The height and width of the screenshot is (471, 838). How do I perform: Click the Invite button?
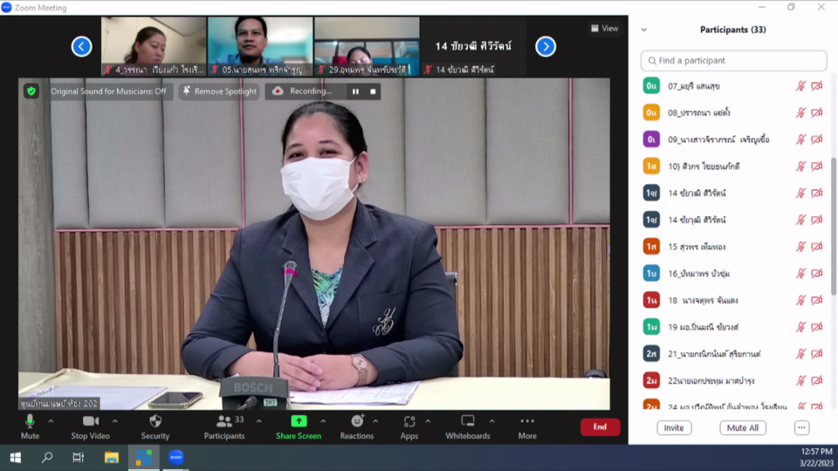pos(674,427)
